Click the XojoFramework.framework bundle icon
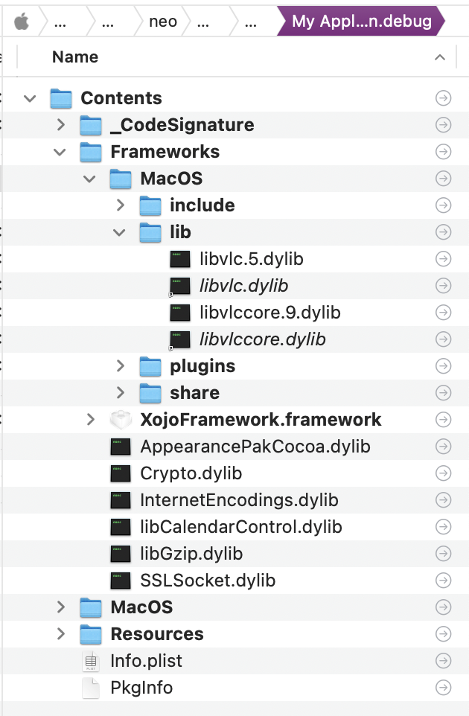This screenshot has height=716, width=469. [121, 420]
